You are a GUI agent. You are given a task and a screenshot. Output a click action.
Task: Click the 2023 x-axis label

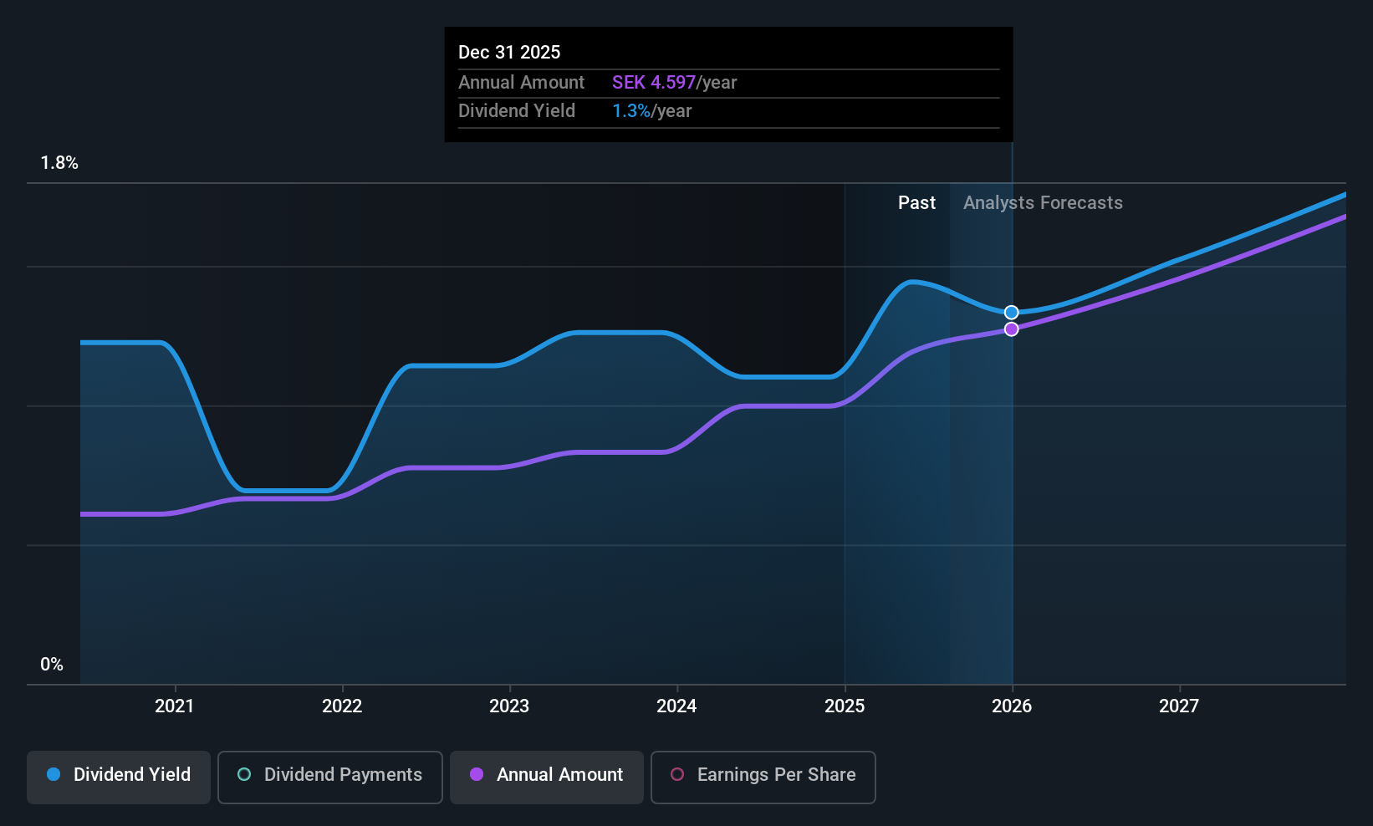coord(509,706)
